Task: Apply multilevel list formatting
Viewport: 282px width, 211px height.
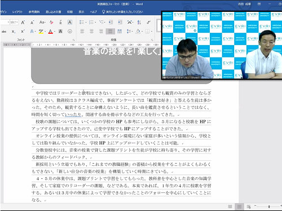Action: tap(102, 22)
